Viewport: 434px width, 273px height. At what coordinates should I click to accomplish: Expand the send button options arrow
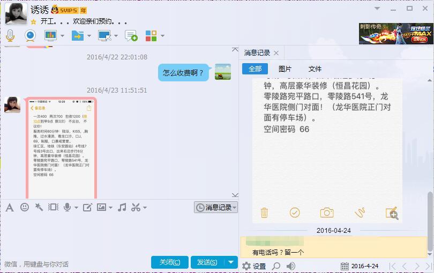(231, 262)
